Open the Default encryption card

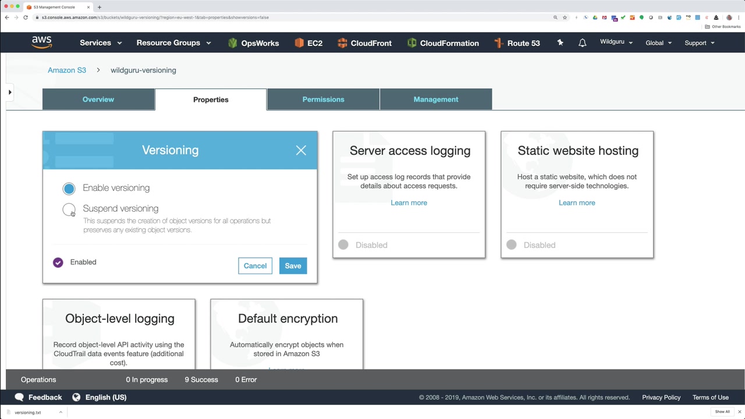click(x=286, y=334)
